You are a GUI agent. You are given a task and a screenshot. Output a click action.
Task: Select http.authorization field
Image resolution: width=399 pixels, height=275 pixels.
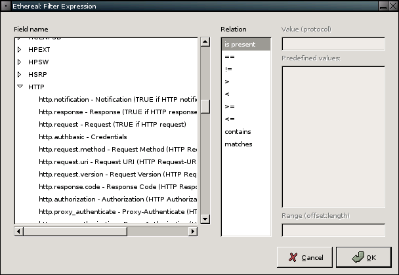click(118, 199)
